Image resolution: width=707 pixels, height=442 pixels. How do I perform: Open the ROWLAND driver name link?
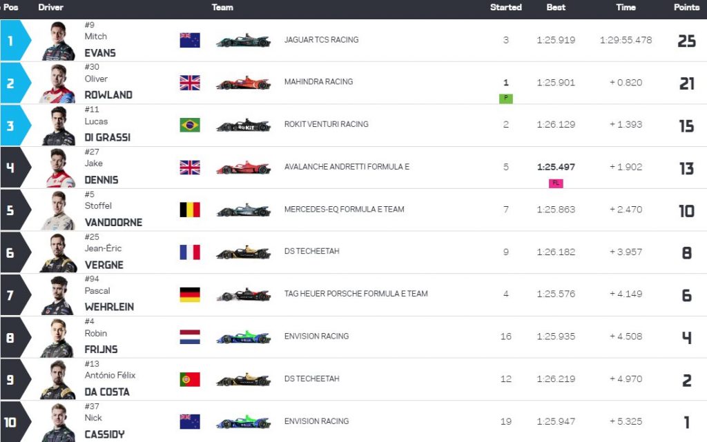(108, 95)
